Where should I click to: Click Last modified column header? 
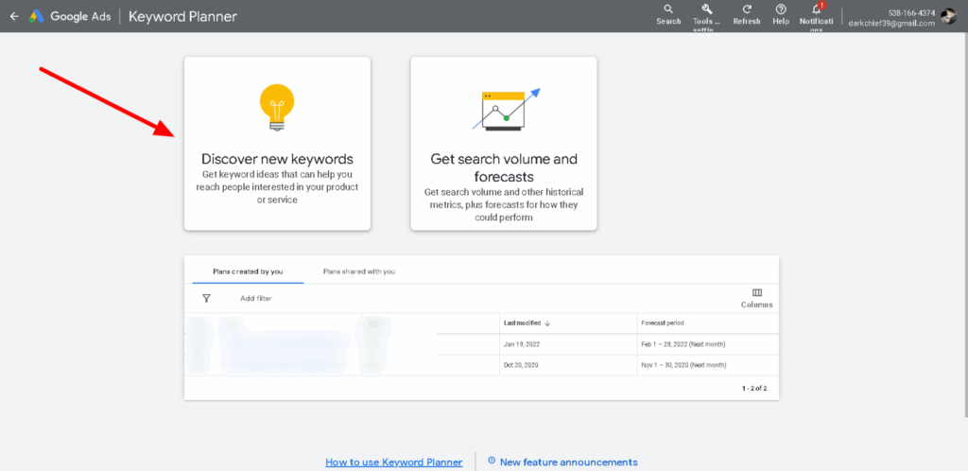(522, 323)
